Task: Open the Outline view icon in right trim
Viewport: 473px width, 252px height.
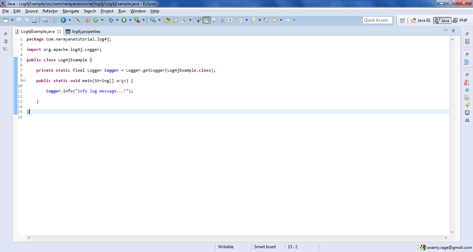Action: tap(467, 63)
